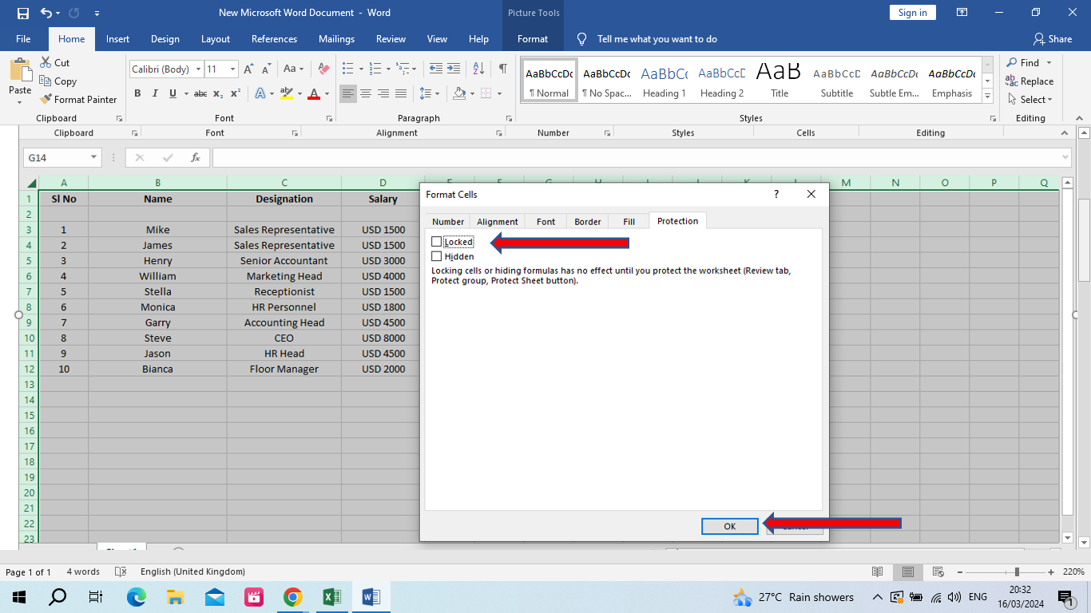1091x613 pixels.
Task: Expand the Styles gallery with More
Action: coord(988,97)
